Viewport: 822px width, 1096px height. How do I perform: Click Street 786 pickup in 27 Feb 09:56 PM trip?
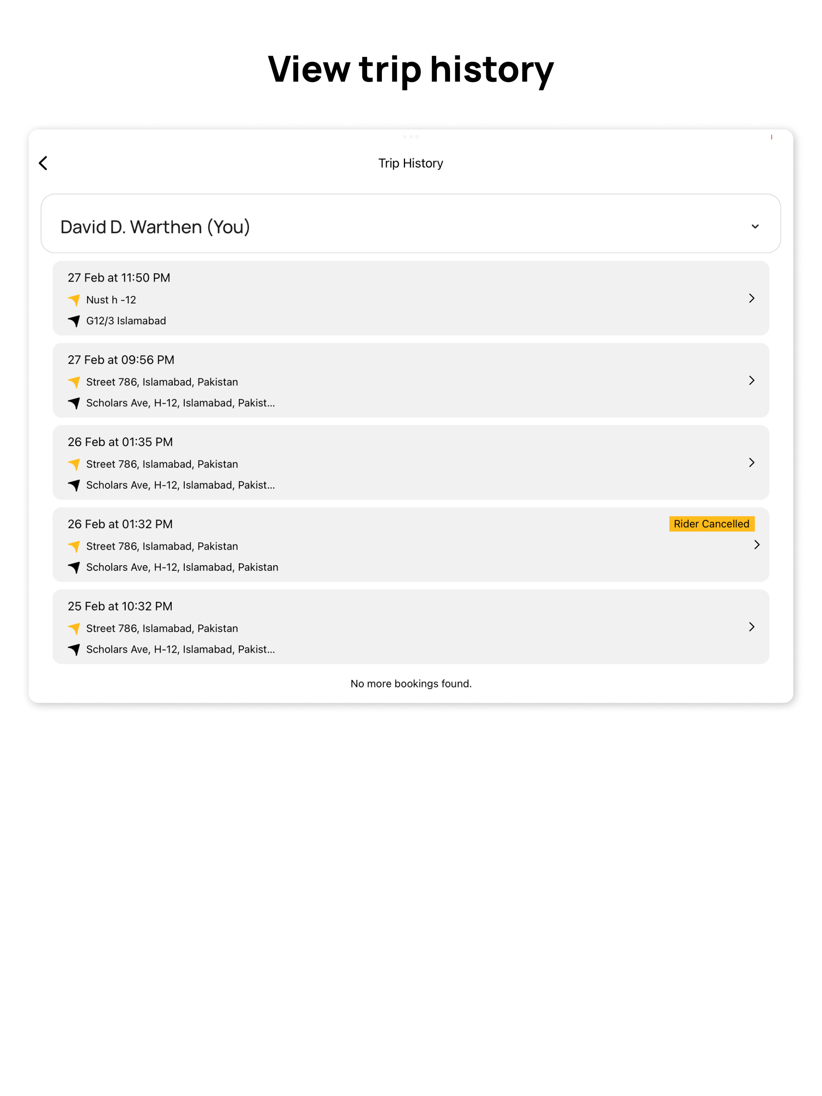[x=162, y=382]
